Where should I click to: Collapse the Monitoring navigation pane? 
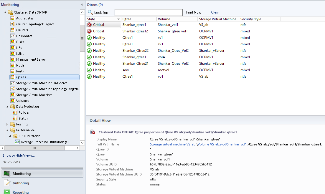[x=82, y=5]
